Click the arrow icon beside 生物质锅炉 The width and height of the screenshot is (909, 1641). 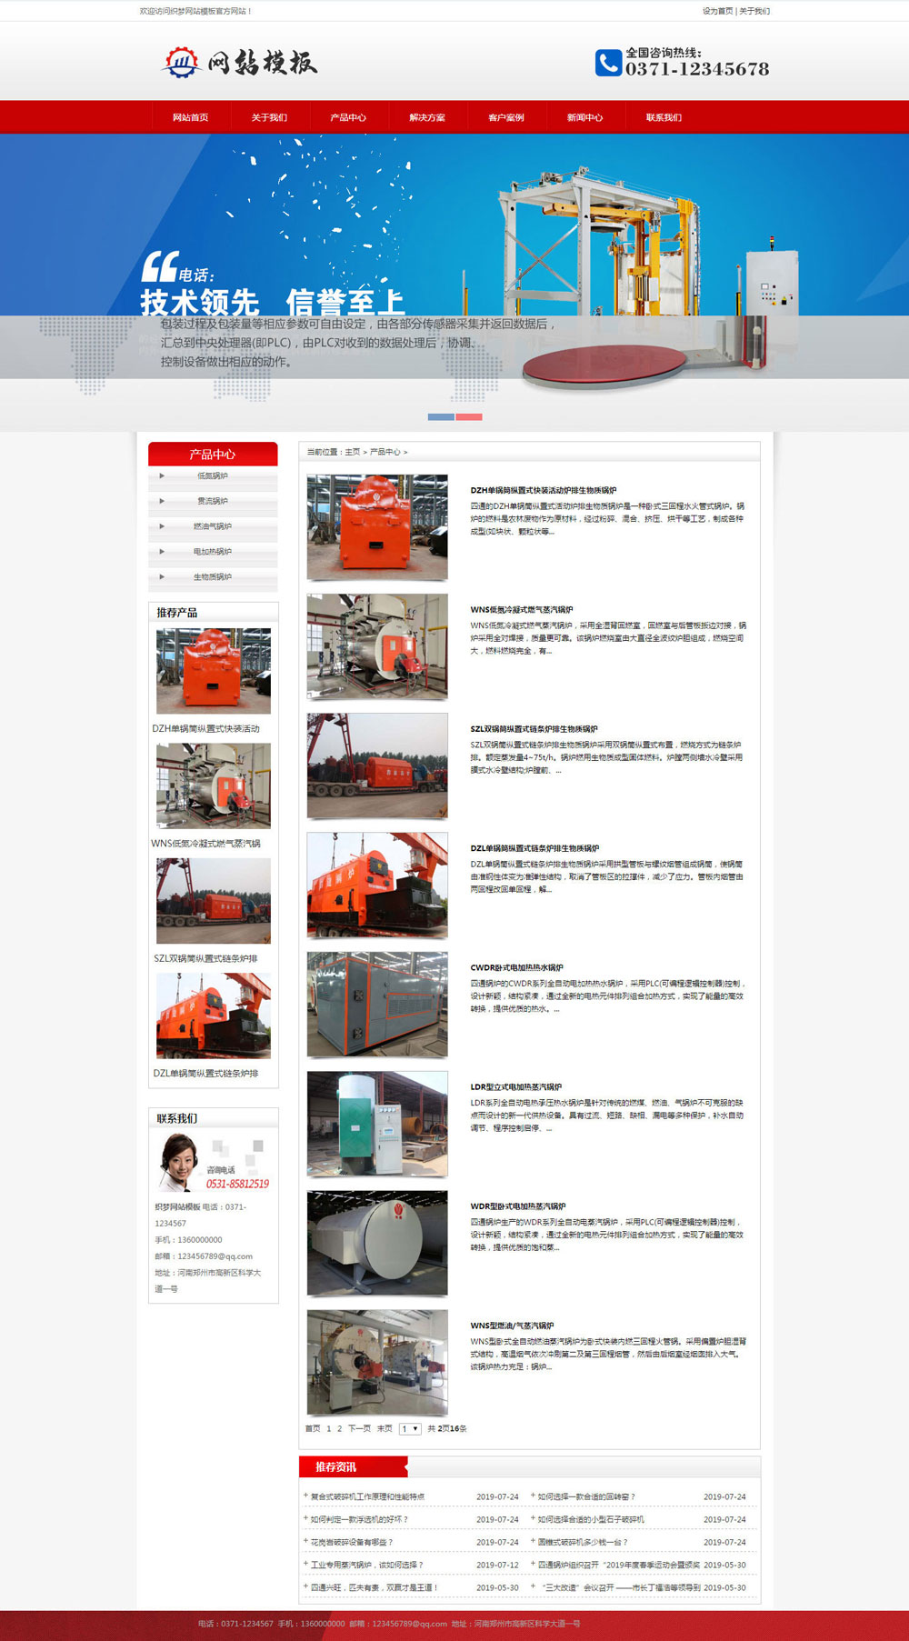[x=162, y=577]
